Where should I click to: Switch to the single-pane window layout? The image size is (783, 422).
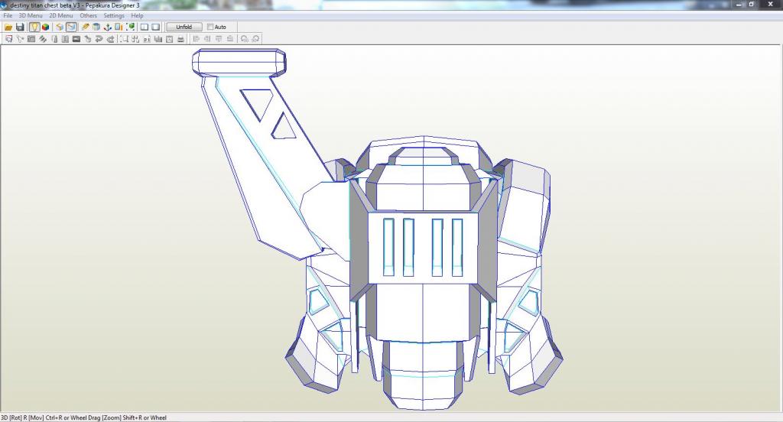(x=156, y=27)
